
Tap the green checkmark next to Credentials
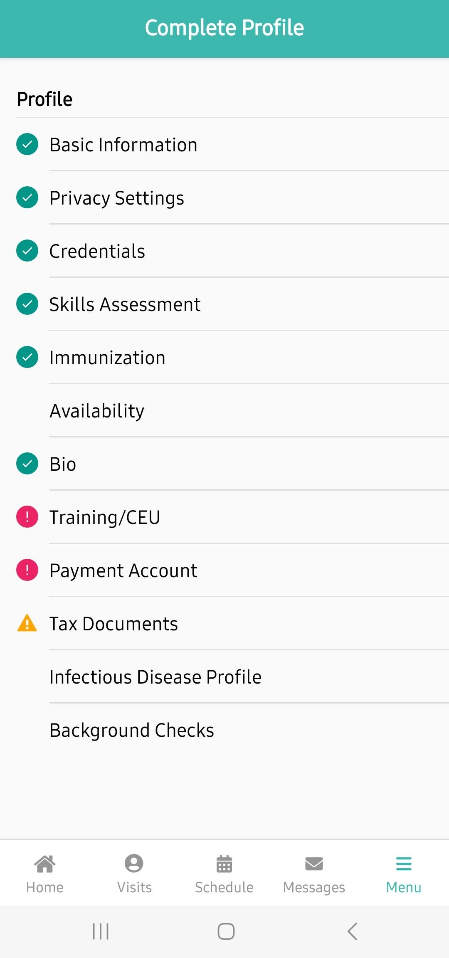(x=27, y=251)
